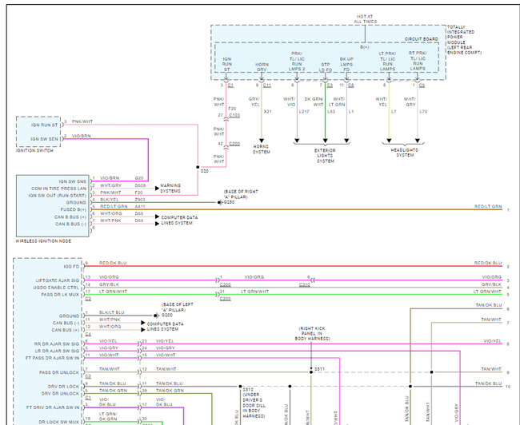
Task: Select circuit code 'X21'
Action: pos(268,112)
